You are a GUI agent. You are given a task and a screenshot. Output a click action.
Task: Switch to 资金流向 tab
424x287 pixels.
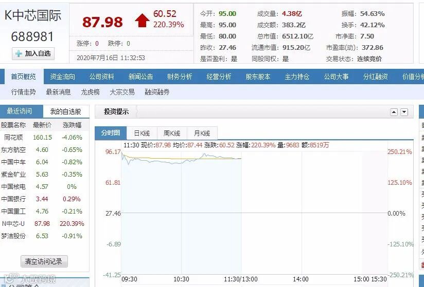(62, 76)
